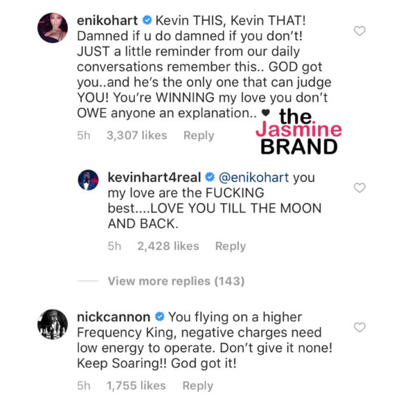Like the enikohart comment with heart icon
The height and width of the screenshot is (412, 412).
tap(359, 30)
